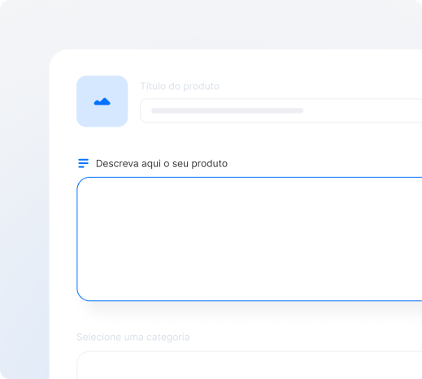This screenshot has height=379, width=422.
Task: Click the word "Descreva" beside the lines icon
Action: 117,164
